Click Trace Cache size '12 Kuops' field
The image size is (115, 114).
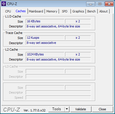pos(45,38)
